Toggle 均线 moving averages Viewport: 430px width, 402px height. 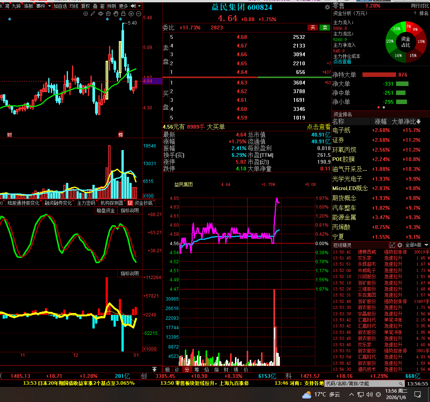[x=74, y=6]
